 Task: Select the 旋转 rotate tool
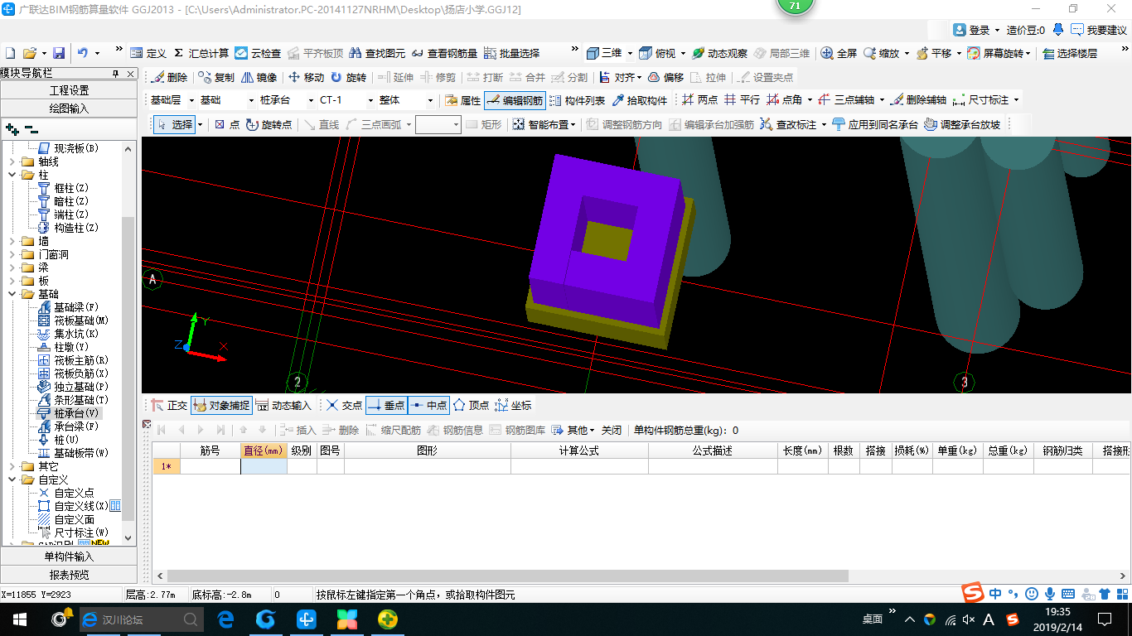(348, 77)
